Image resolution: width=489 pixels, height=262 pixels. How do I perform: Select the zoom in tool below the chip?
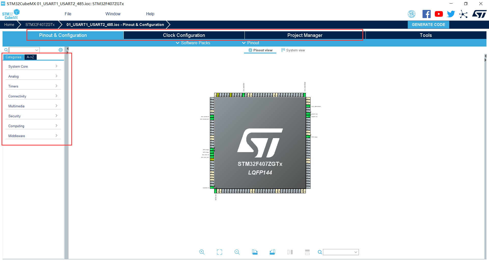[x=202, y=252]
